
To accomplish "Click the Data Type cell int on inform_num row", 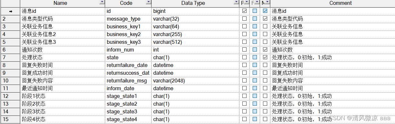I will [196, 50].
